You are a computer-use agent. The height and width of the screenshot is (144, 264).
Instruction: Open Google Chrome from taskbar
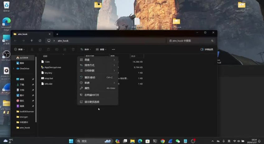coord(163,141)
